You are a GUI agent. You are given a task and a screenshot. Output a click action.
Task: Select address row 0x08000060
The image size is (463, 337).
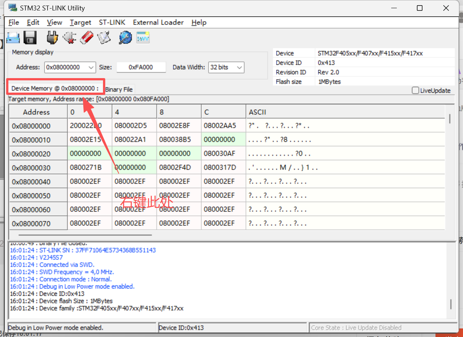click(x=38, y=209)
